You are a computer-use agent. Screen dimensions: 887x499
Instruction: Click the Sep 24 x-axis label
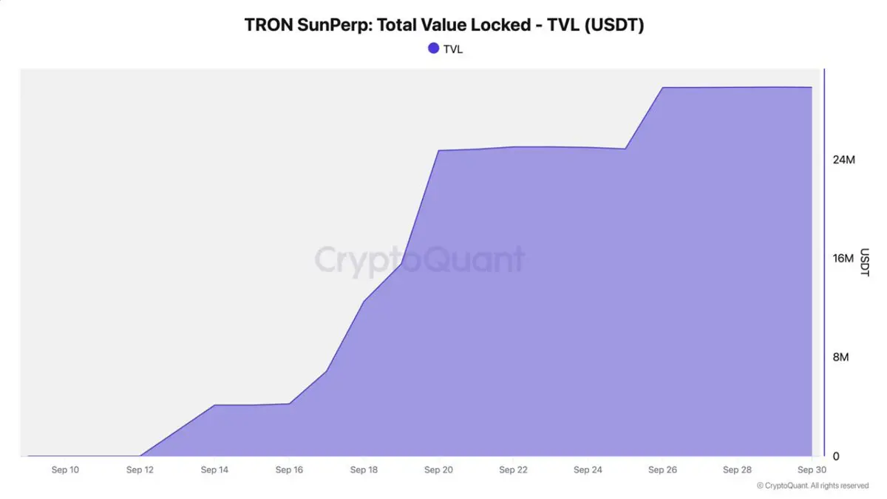coord(588,469)
